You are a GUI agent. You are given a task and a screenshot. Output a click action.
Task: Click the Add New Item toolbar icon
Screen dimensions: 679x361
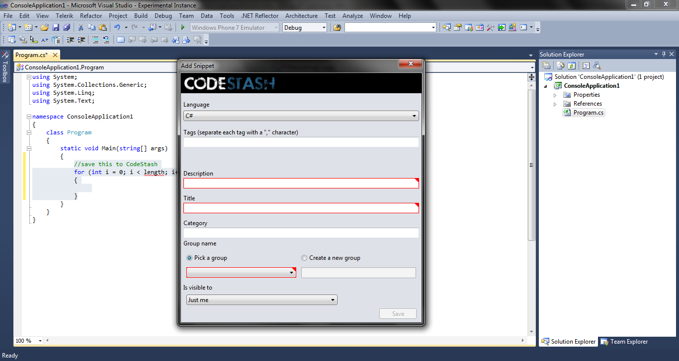pyautogui.click(x=28, y=28)
